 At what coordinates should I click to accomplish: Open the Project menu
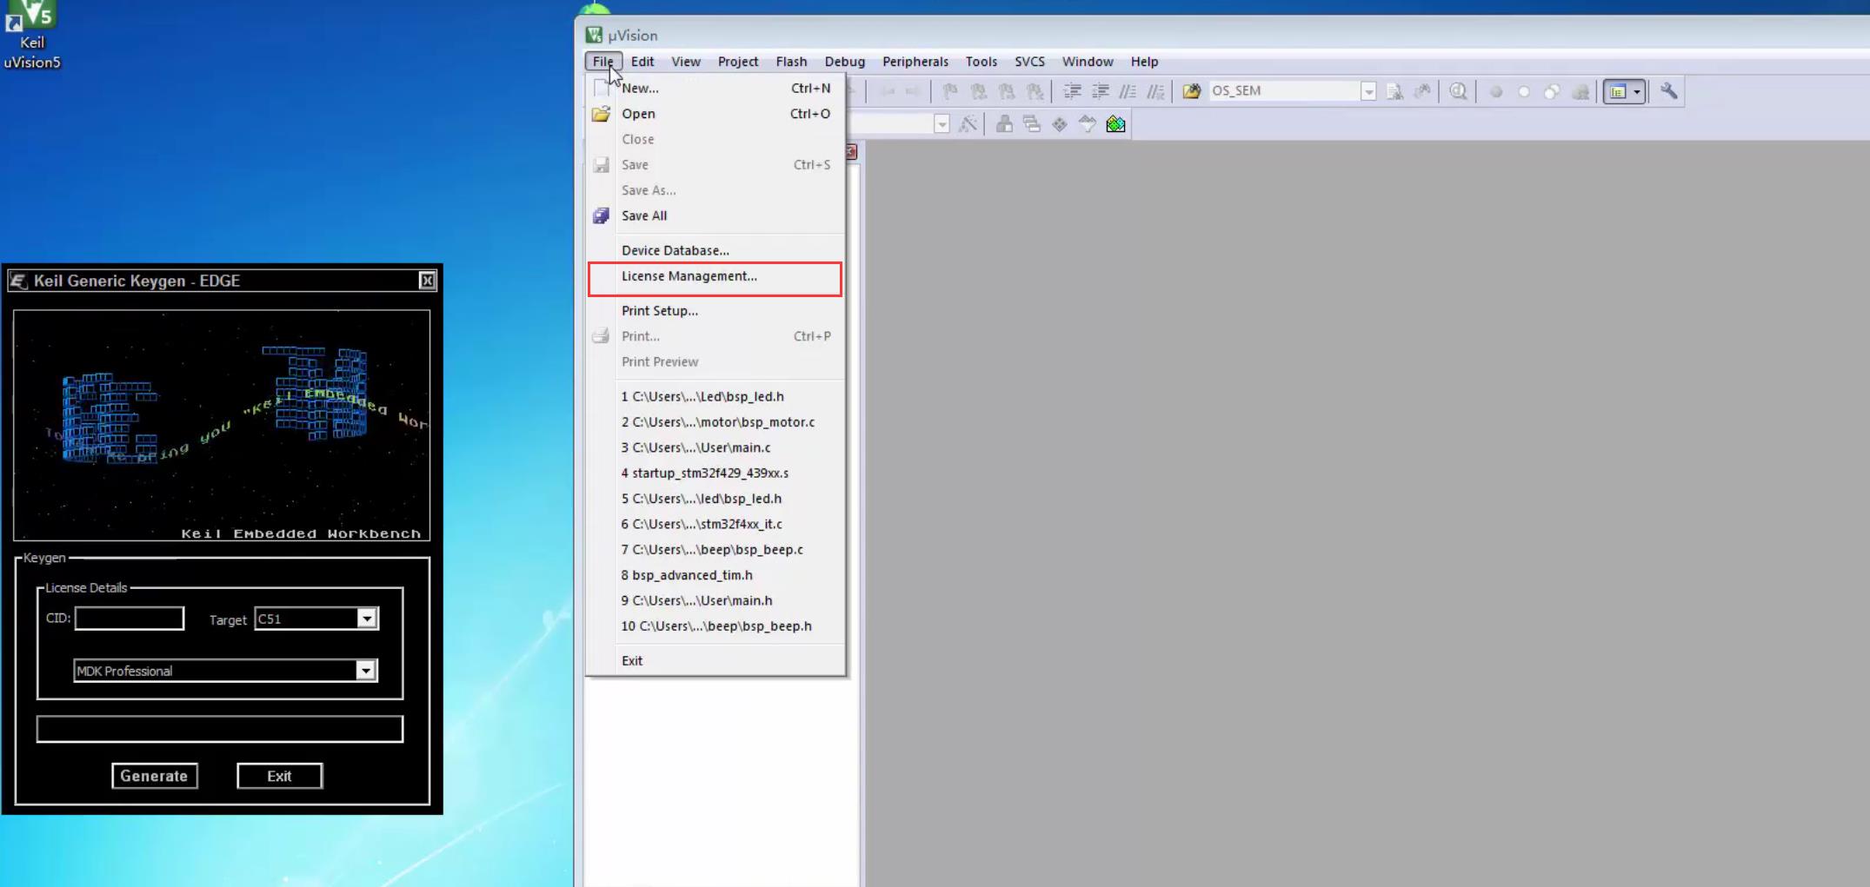point(738,62)
